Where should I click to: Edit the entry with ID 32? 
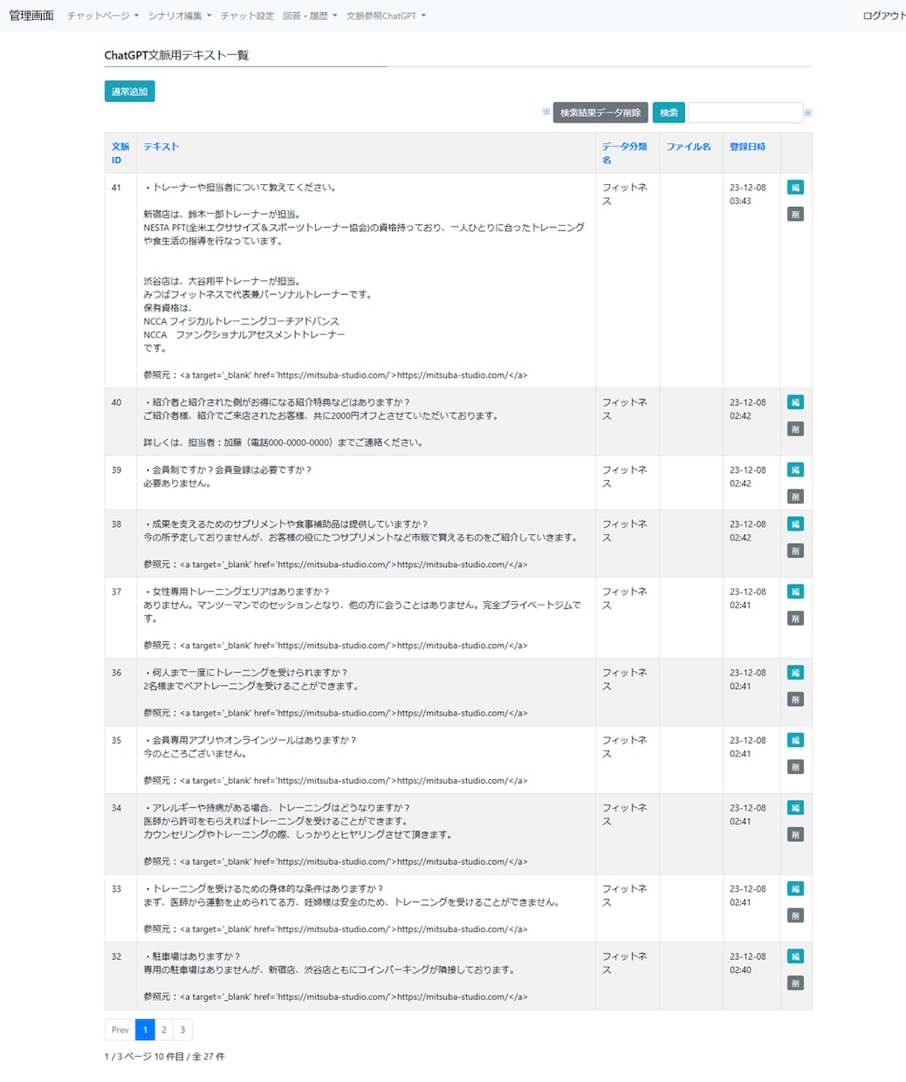pyautogui.click(x=795, y=956)
